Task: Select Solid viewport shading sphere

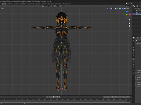Action: point(124,8)
